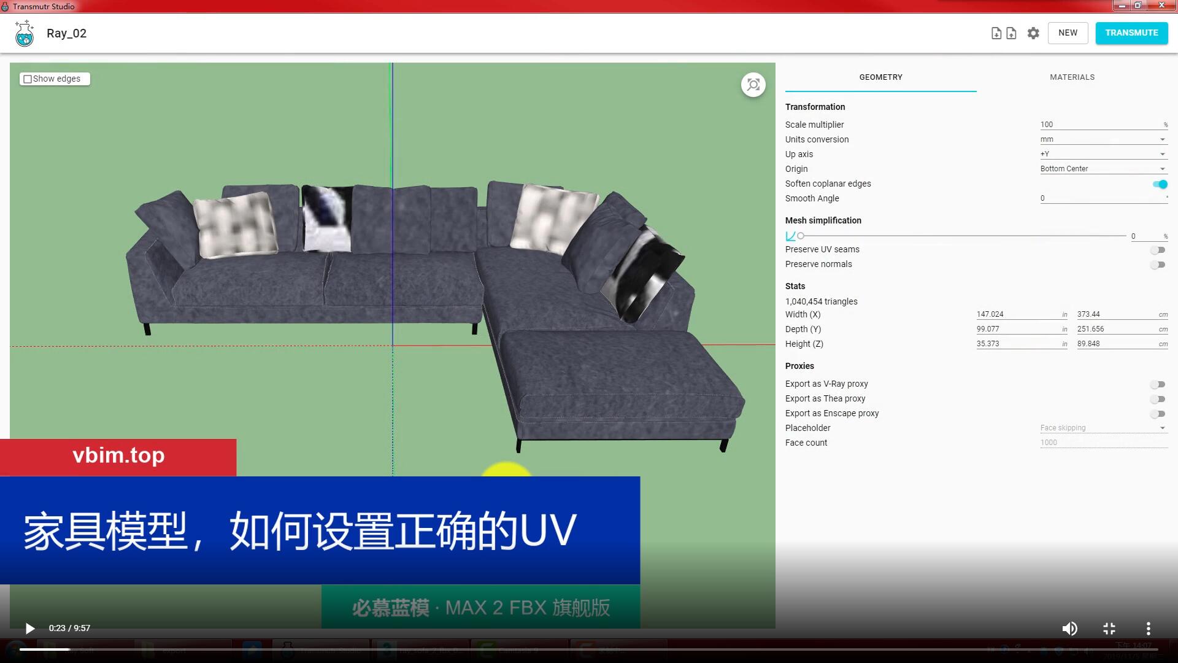Select the Geometry tab
Viewport: 1178px width, 663px height.
(880, 77)
